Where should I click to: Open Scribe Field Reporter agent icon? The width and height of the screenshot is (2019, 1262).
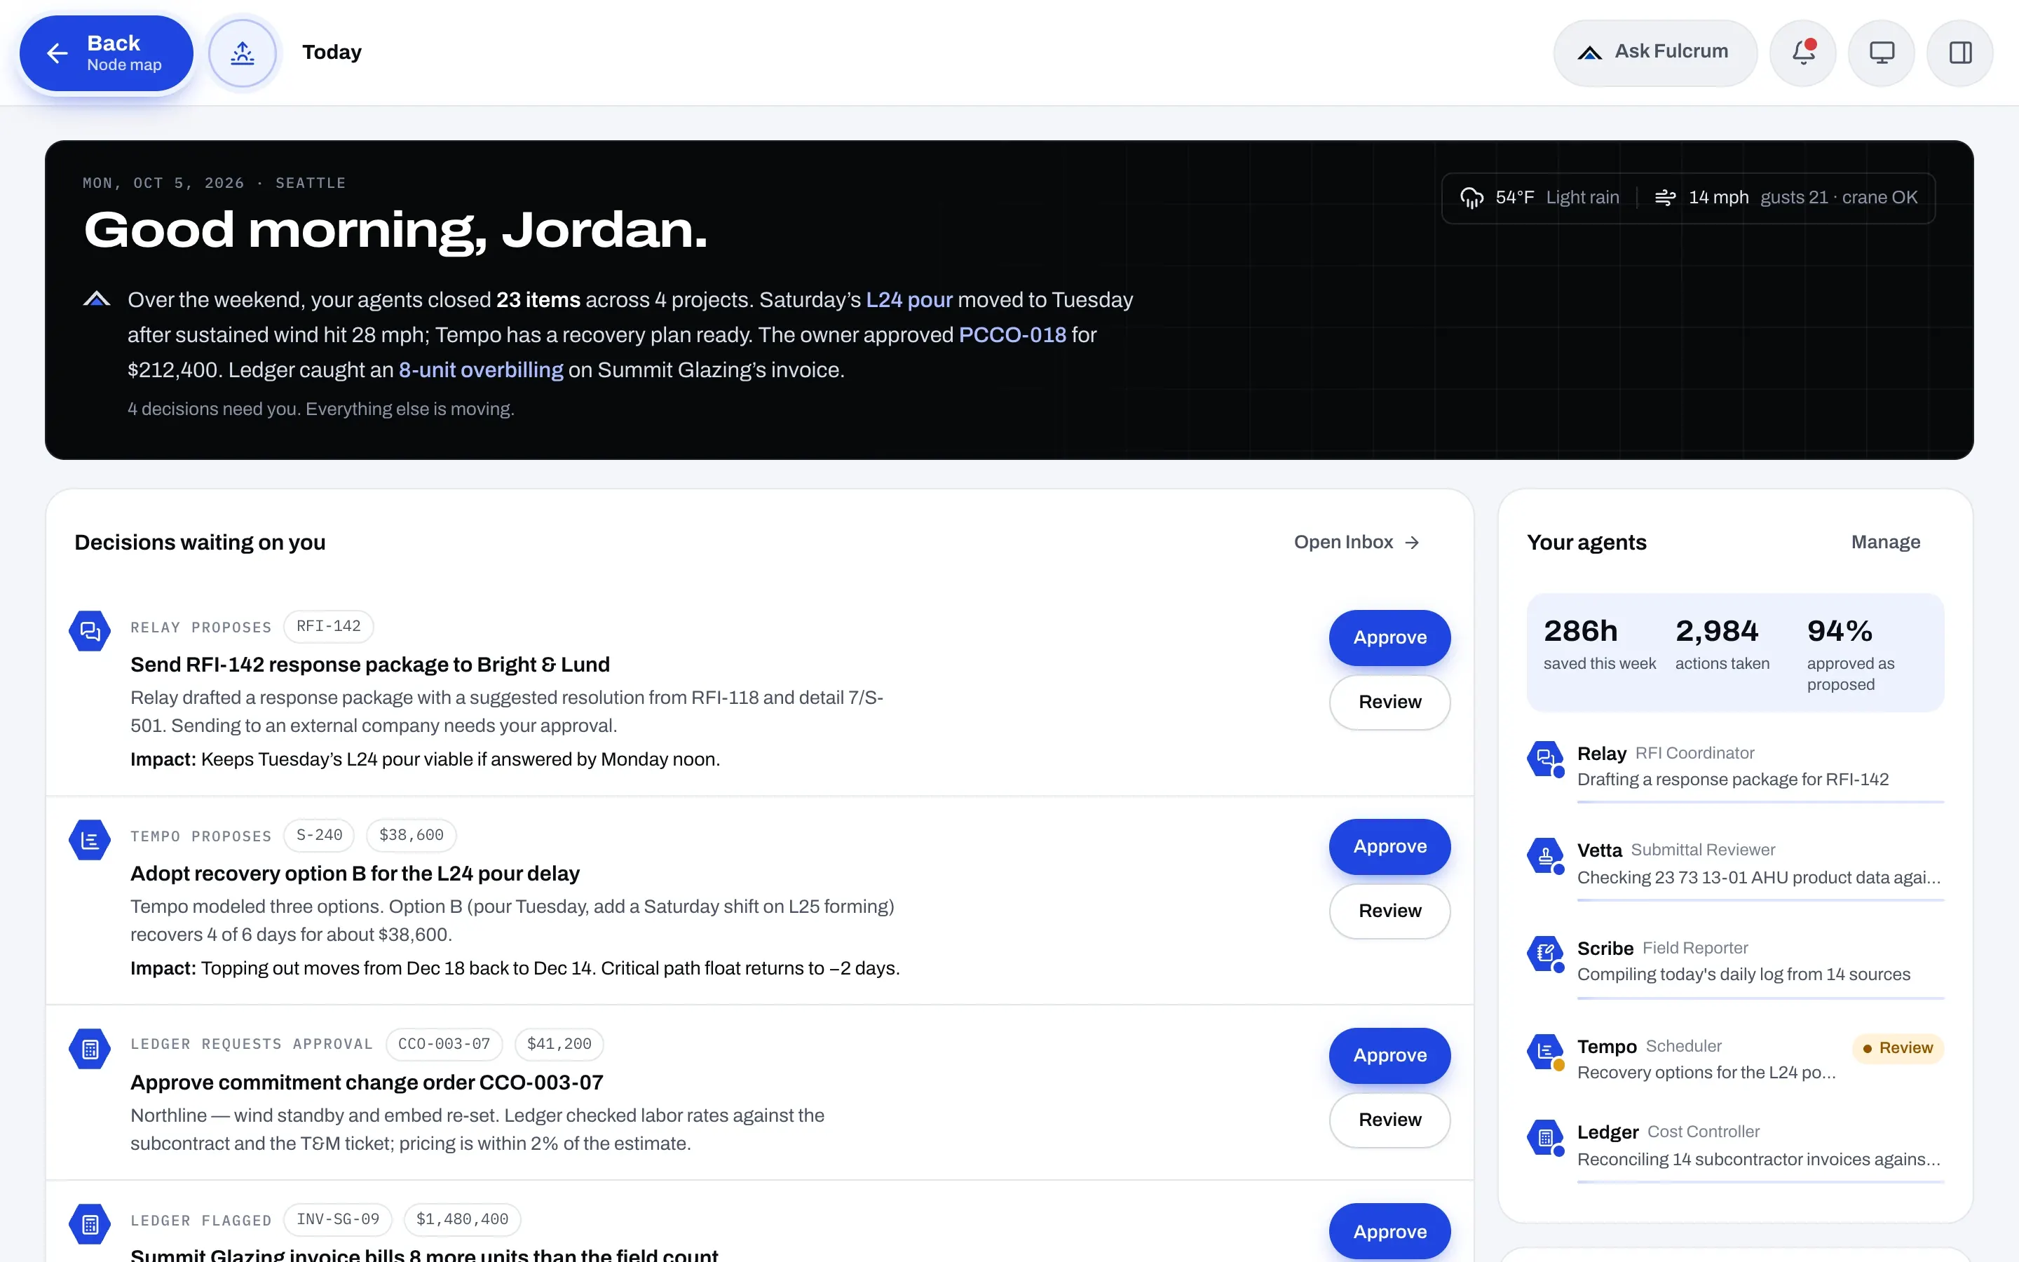coord(1546,954)
